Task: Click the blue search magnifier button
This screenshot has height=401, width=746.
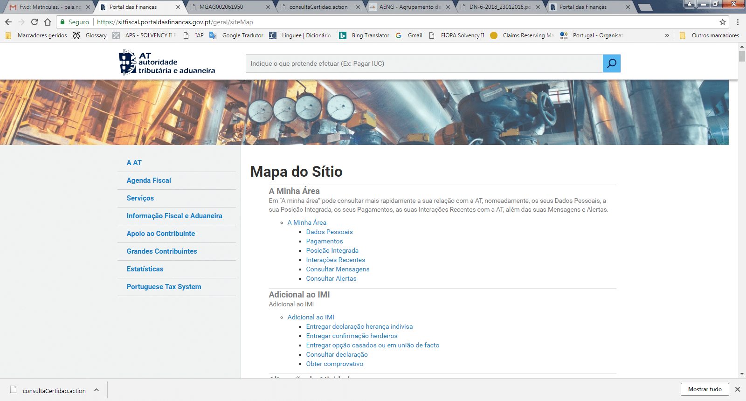Action: pyautogui.click(x=611, y=63)
